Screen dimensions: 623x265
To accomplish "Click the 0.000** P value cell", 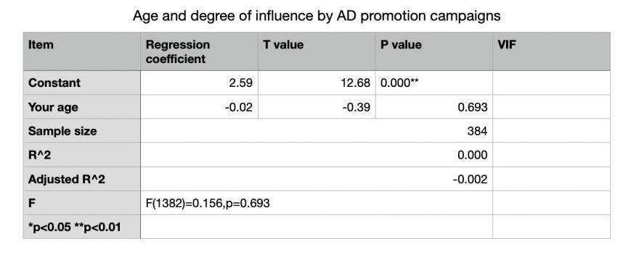I will point(434,83).
